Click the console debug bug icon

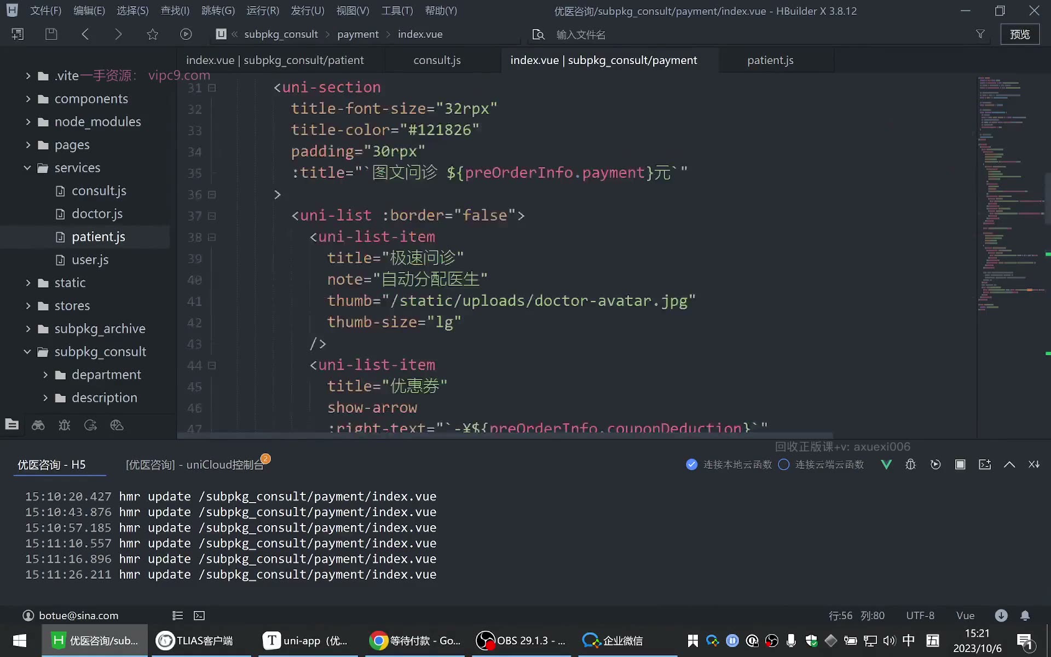tap(911, 464)
